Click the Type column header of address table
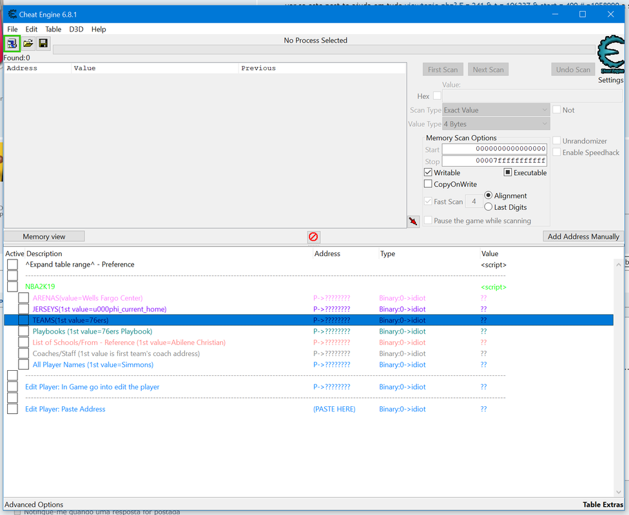Image resolution: width=629 pixels, height=515 pixels. pyautogui.click(x=429, y=254)
